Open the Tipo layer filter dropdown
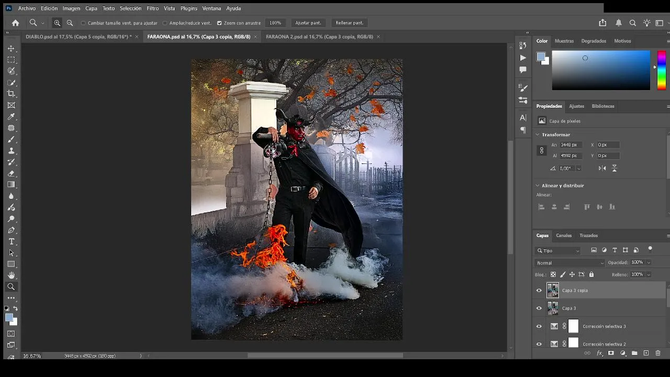 pos(559,251)
